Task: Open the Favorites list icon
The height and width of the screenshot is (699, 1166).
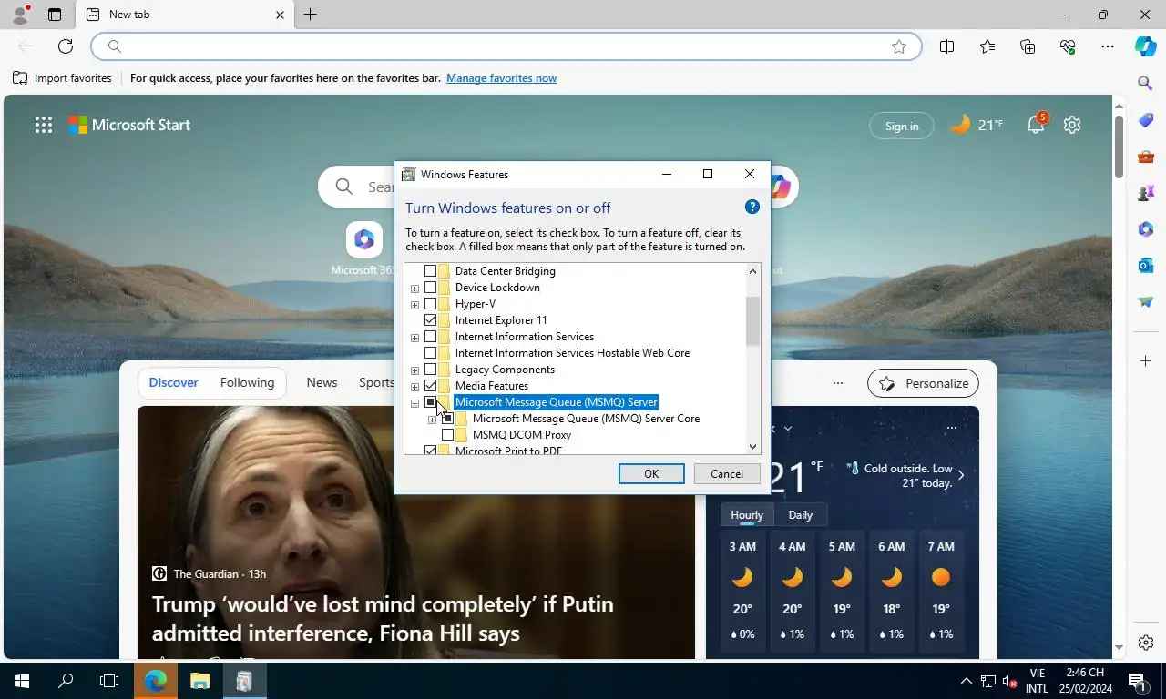Action: [987, 46]
